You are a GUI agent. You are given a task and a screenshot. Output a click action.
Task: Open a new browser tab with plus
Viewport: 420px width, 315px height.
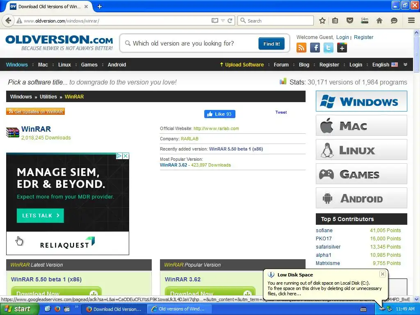pyautogui.click(x=100, y=7)
